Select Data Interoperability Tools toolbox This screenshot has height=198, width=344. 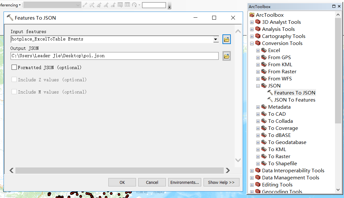(x=293, y=171)
